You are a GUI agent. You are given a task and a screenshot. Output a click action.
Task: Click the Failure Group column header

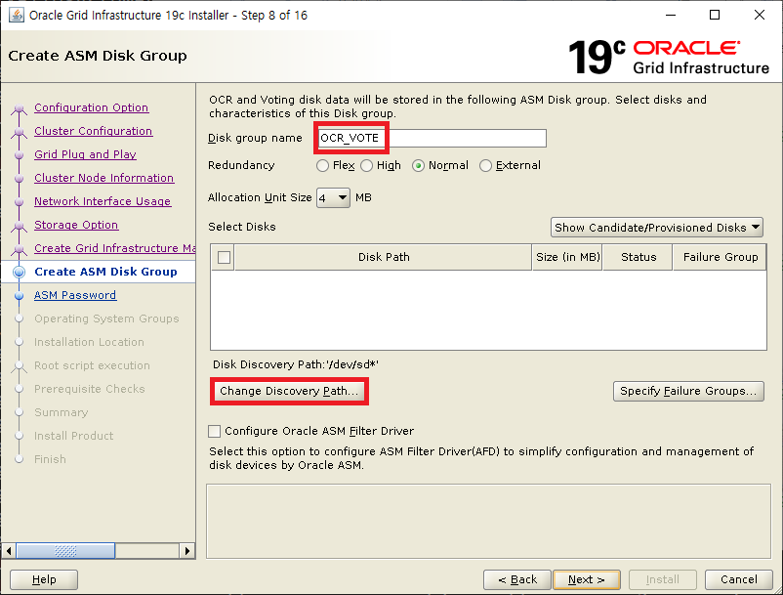coord(720,257)
